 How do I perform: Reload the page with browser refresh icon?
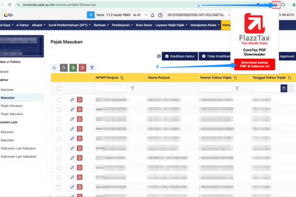(9, 5)
